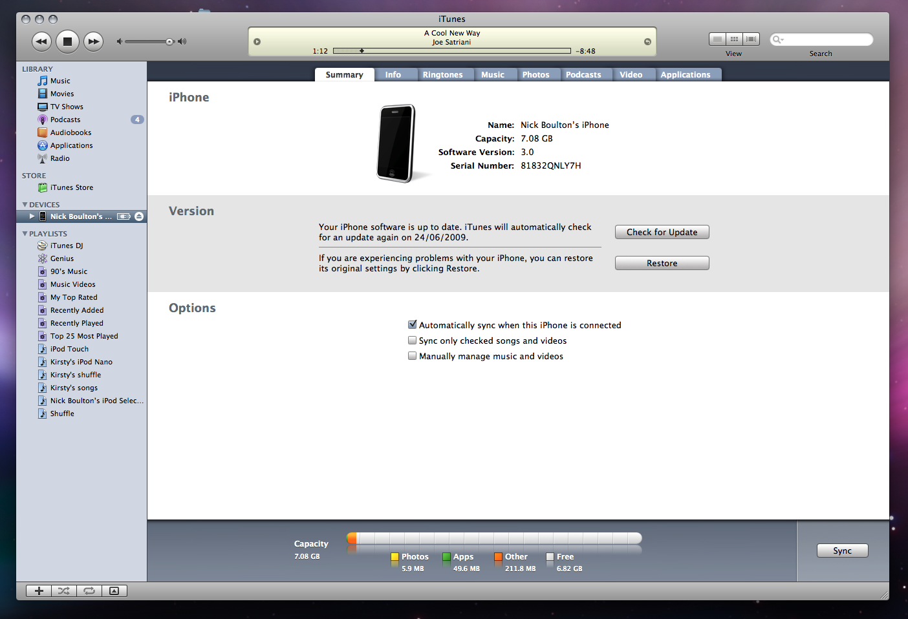Viewport: 908px width, 619px height.
Task: Click the Check for Update button
Action: (662, 232)
